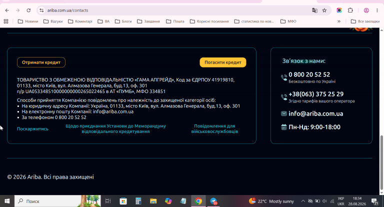Screen dimensions: 384x207
Task: Click the volume speaker tray icon
Action: [x=324, y=201]
